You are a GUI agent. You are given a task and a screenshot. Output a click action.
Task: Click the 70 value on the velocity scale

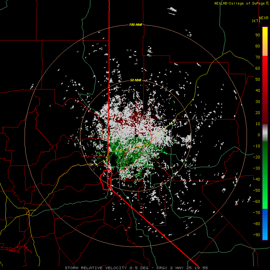[x=258, y=57]
